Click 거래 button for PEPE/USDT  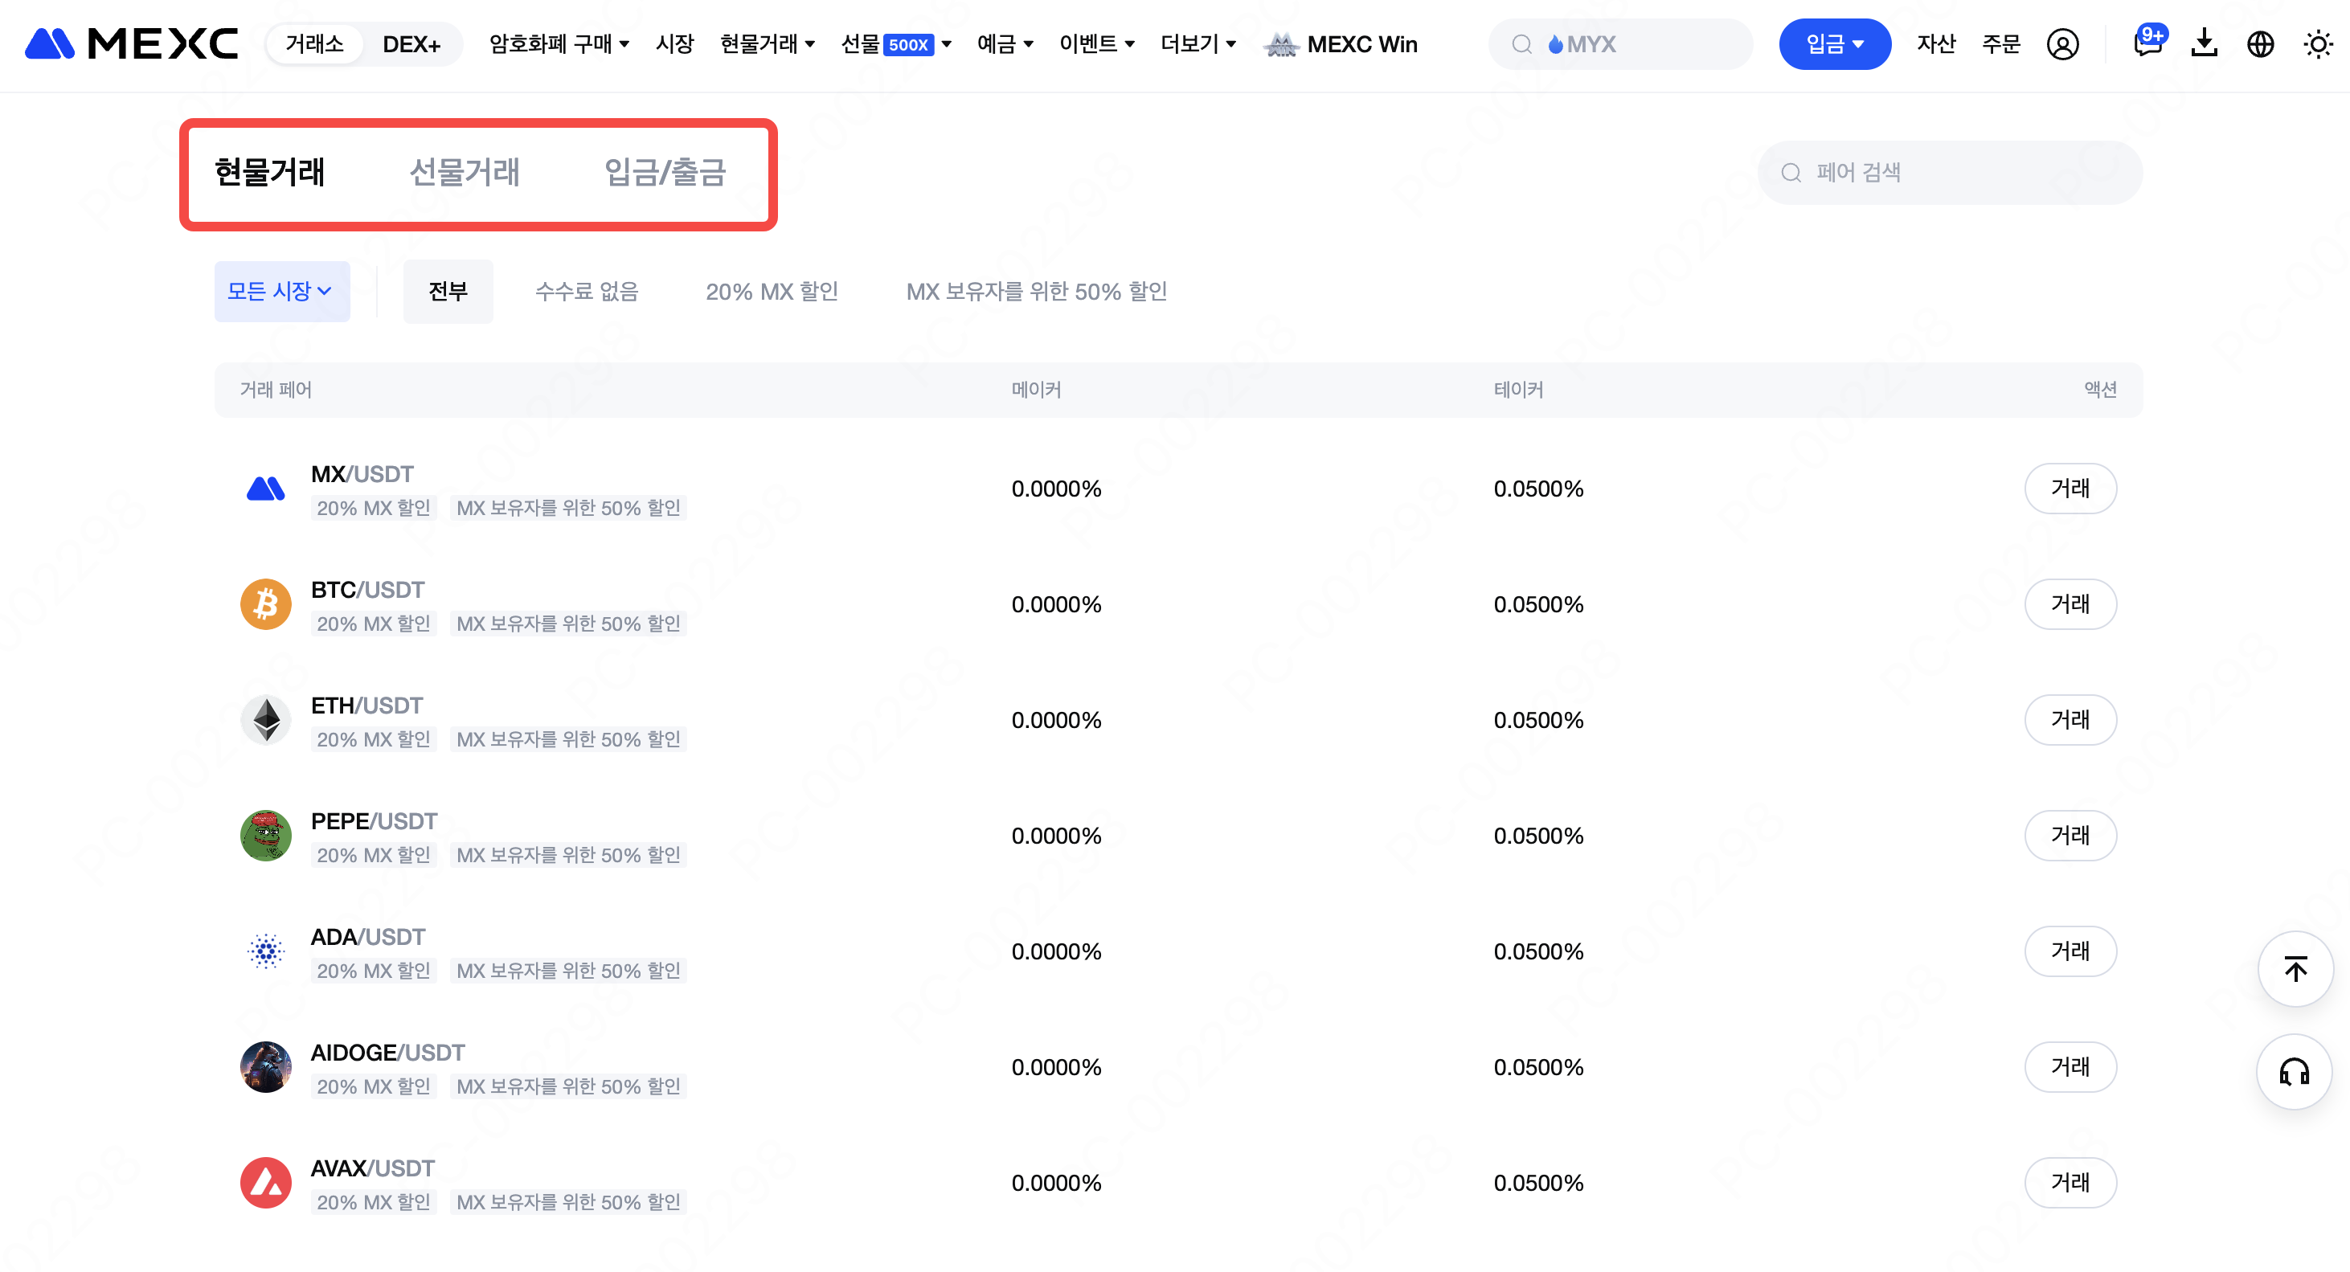2070,835
